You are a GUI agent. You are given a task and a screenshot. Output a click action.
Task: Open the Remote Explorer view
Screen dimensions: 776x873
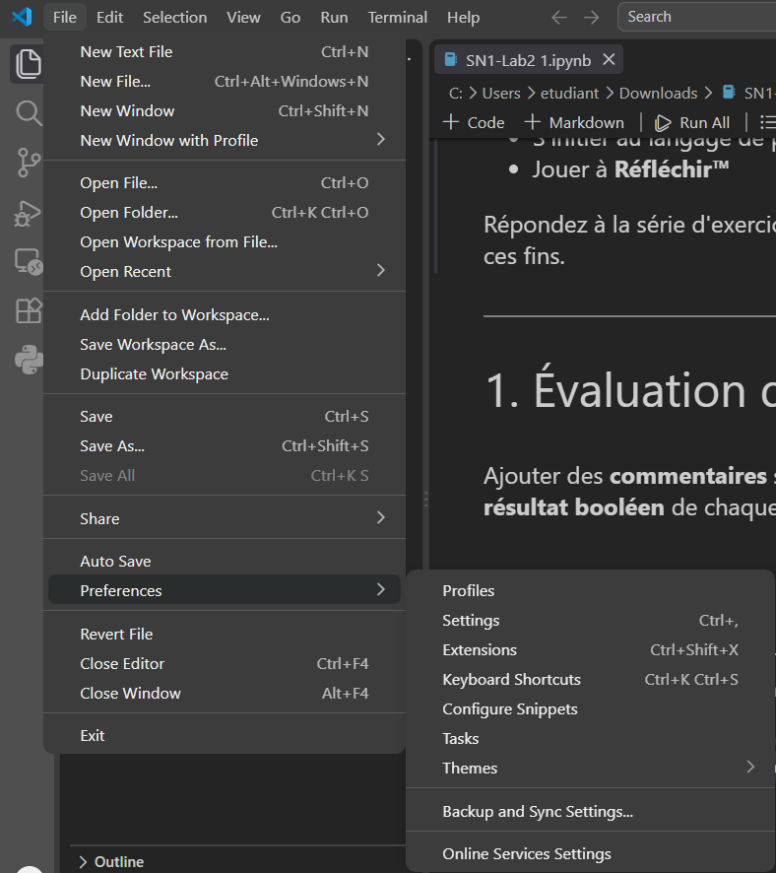pos(28,262)
